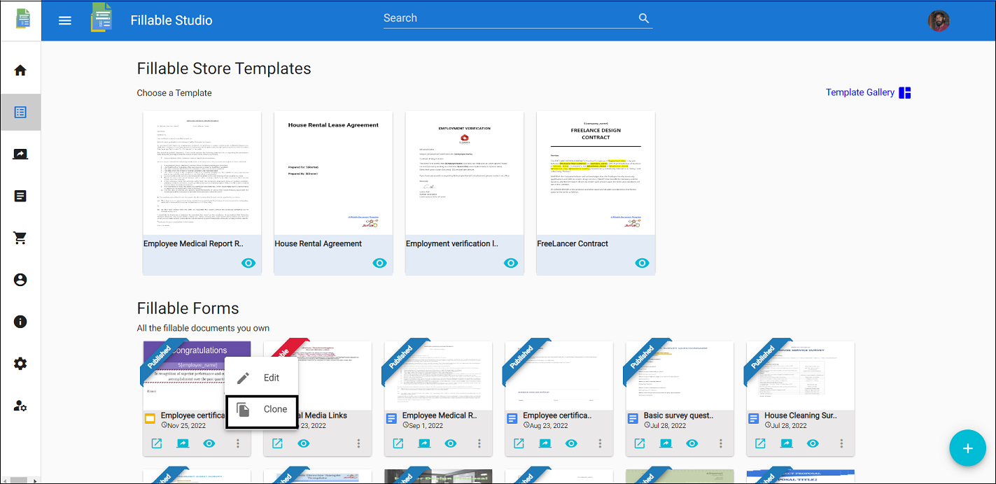Select the forms list sidebar icon
996x484 pixels.
pyautogui.click(x=20, y=112)
